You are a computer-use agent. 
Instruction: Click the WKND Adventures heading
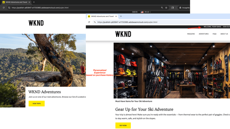point(44,92)
